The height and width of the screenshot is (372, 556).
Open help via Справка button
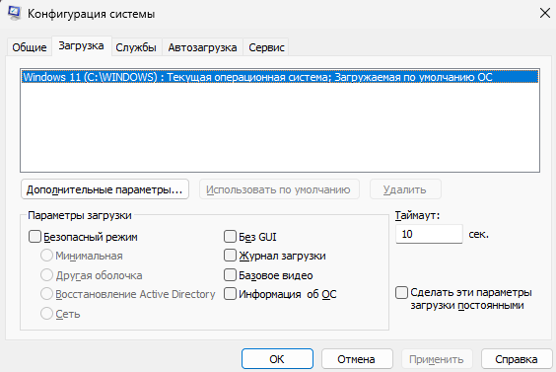pyautogui.click(x=517, y=359)
